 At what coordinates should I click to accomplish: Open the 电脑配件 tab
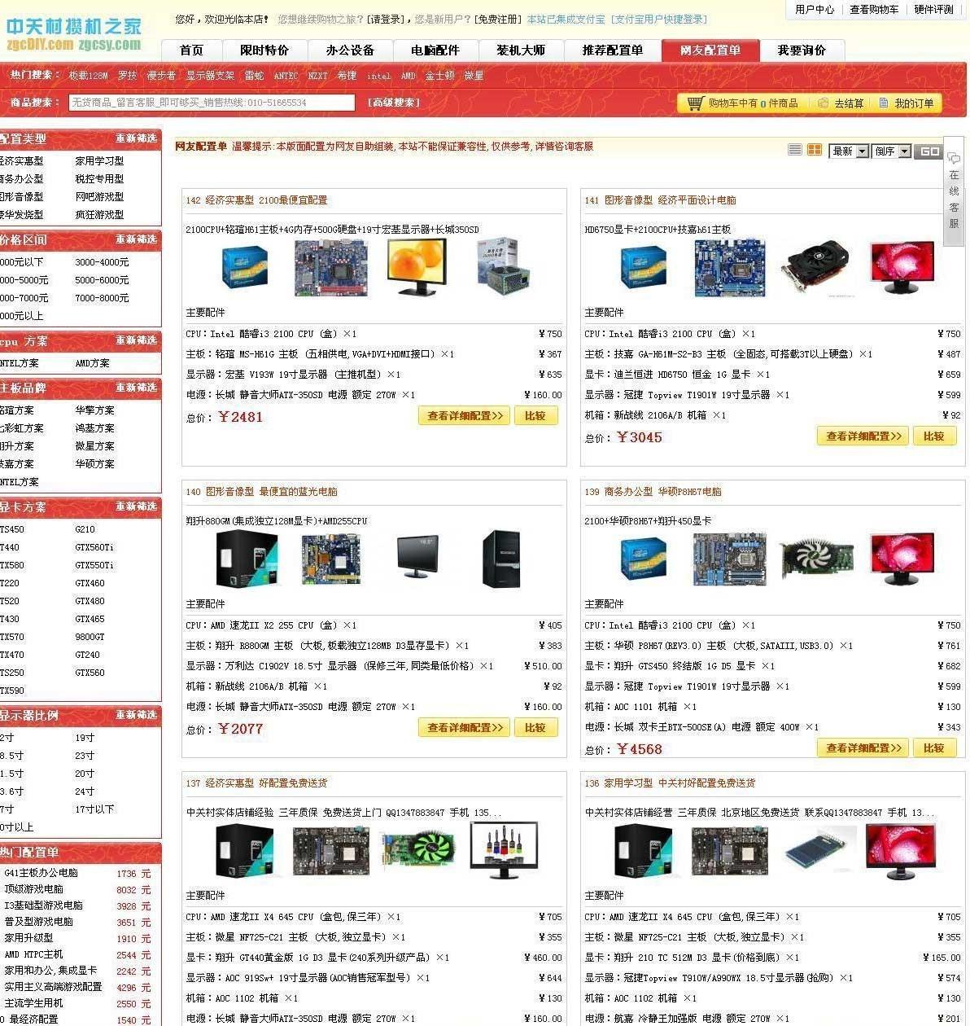point(435,50)
